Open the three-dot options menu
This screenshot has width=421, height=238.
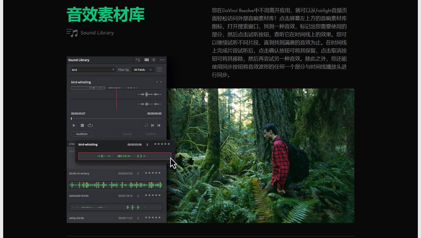coord(162,60)
